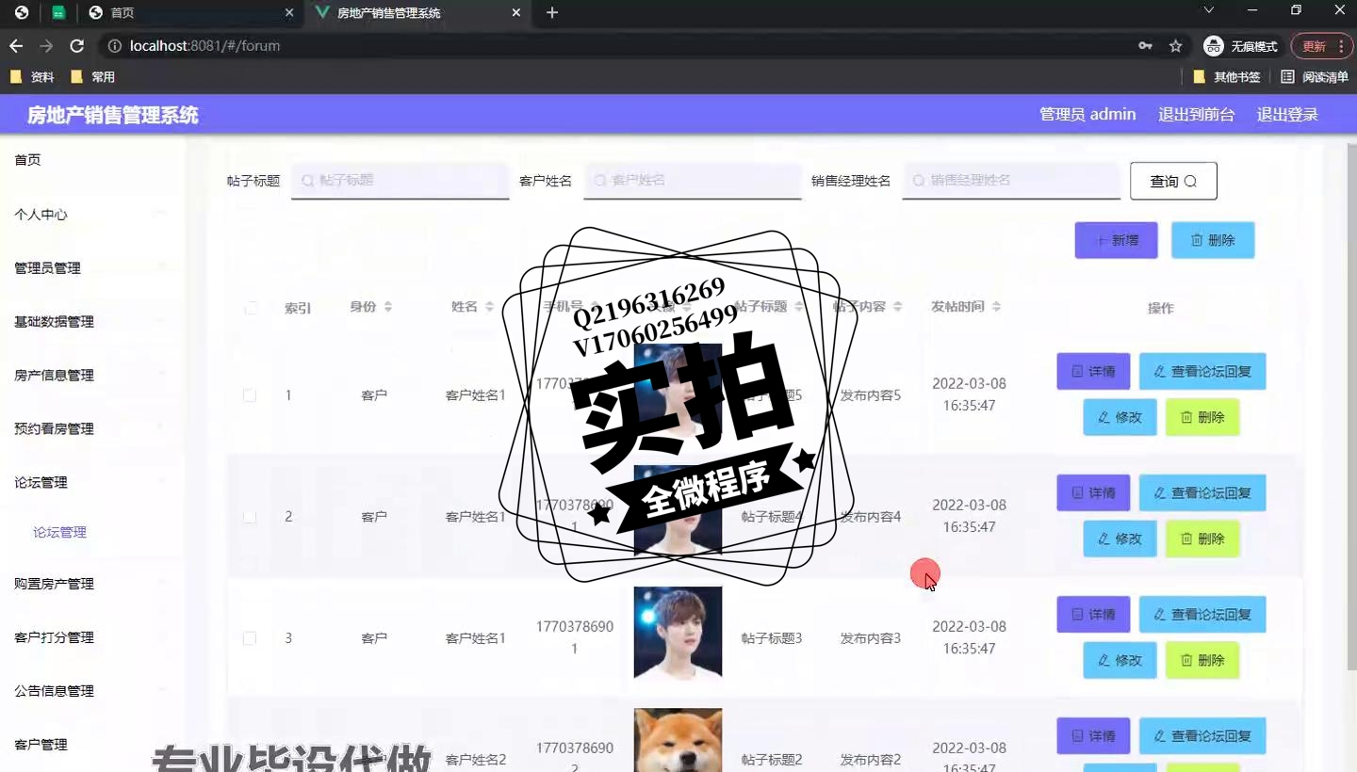Sort by the 发帖时间 column arrows

point(997,307)
